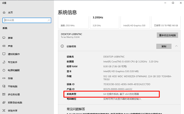
Task: Click the 常见问题解答 heading
Action: tap(76, 109)
